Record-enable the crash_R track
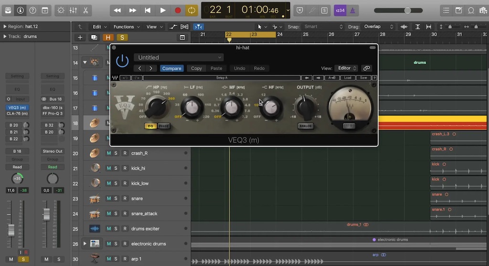Image resolution: width=489 pixels, height=266 pixels. point(125,153)
